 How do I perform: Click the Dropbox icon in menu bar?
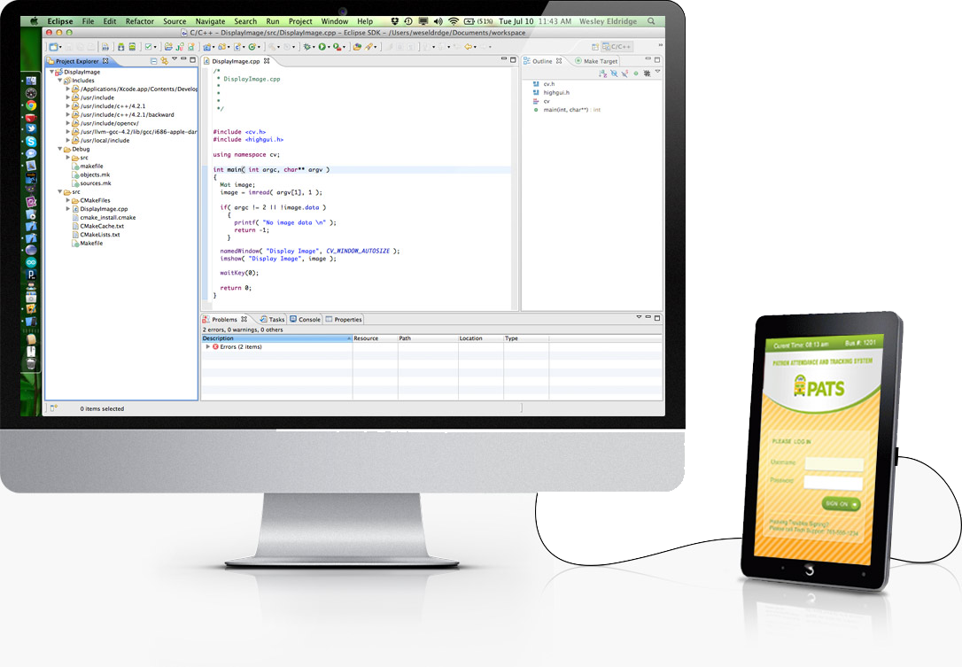point(394,21)
